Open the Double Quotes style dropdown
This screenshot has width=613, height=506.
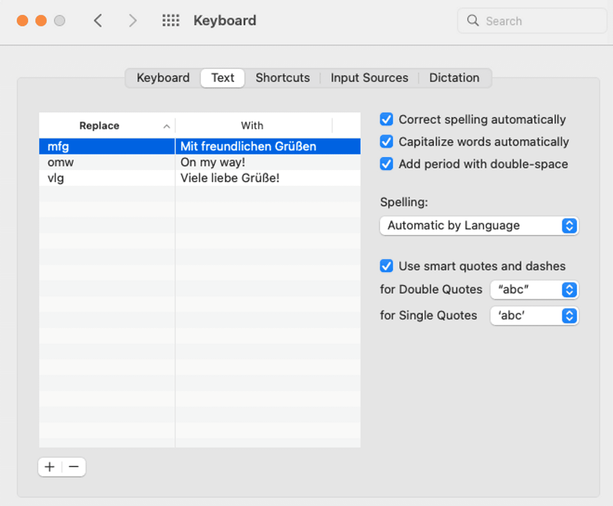(x=534, y=290)
